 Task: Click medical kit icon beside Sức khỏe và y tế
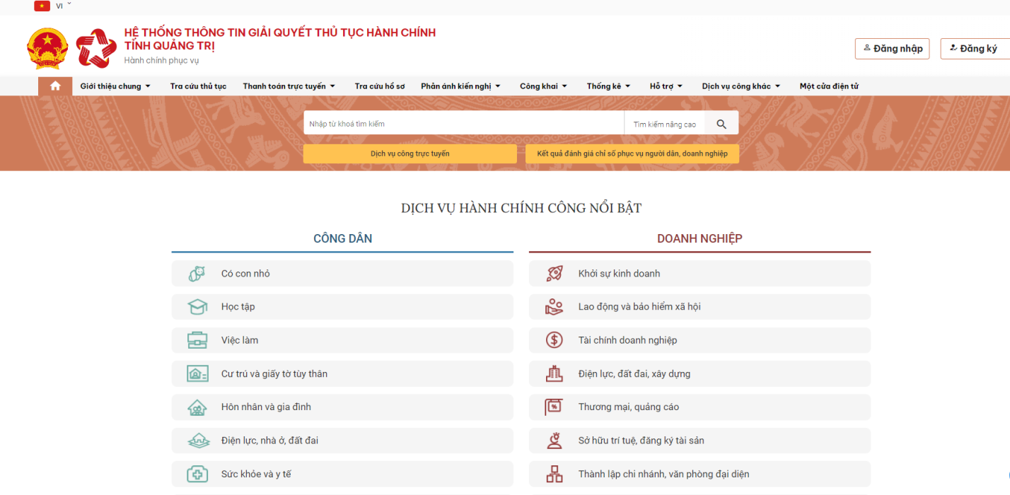coord(197,474)
